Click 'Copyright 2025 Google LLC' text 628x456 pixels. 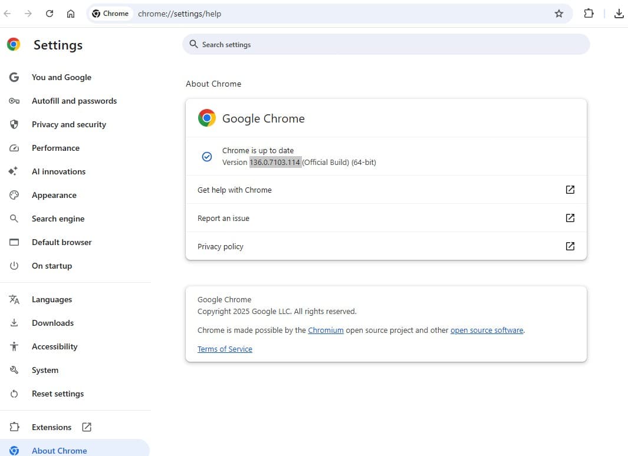click(244, 312)
